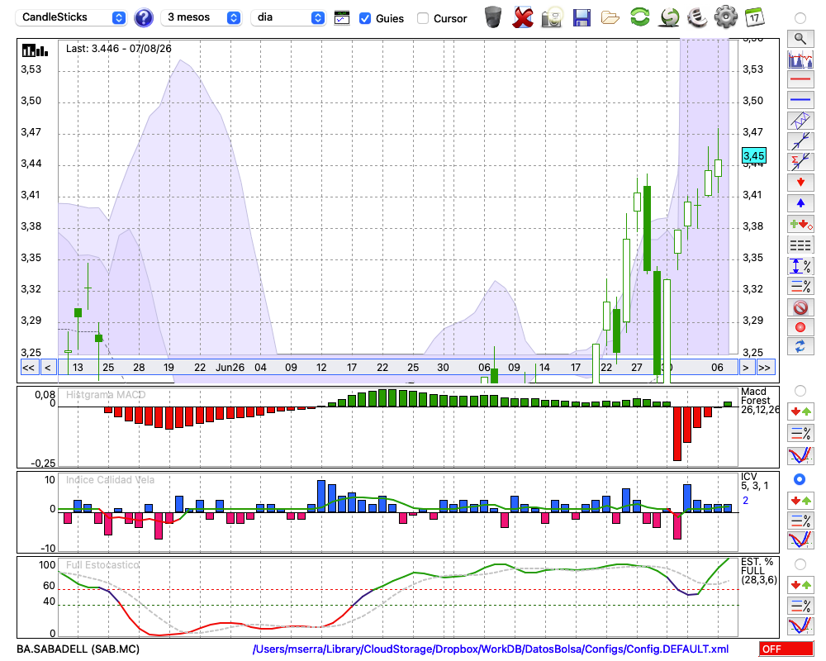Select the Estocastico panel radio button
The height and width of the screenshot is (661, 826).
tap(800, 564)
